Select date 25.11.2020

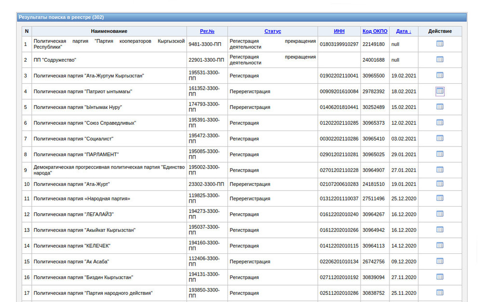[403, 293]
